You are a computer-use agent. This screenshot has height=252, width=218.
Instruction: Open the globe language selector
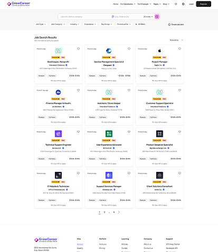183,4
